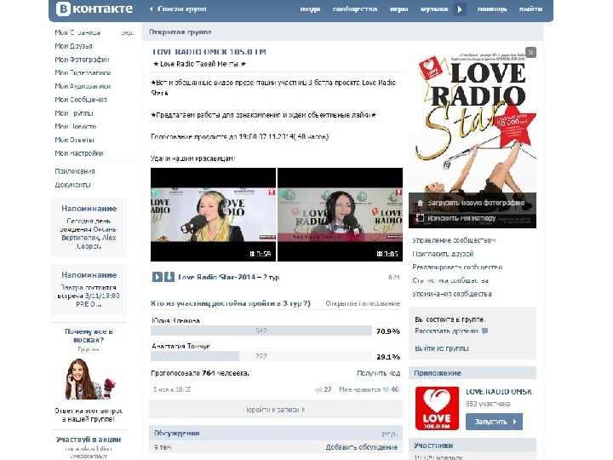Like the post via the heart icon
The width and height of the screenshot is (613, 460).
click(386, 389)
